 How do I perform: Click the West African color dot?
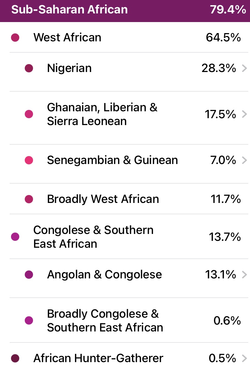[x=15, y=38]
